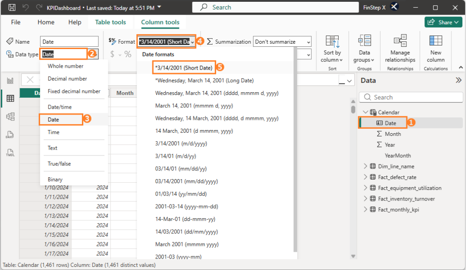
Task: Select Column tools tab
Action: [160, 22]
